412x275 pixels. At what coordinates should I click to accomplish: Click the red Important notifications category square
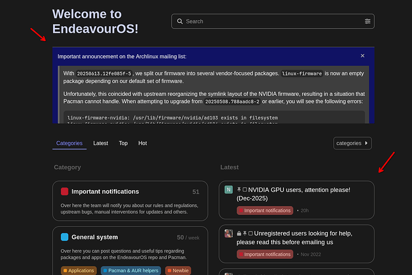[x=64, y=192]
